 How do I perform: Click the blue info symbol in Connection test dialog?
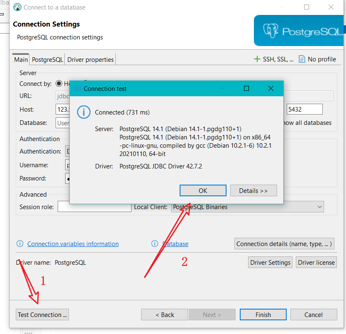pos(83,112)
